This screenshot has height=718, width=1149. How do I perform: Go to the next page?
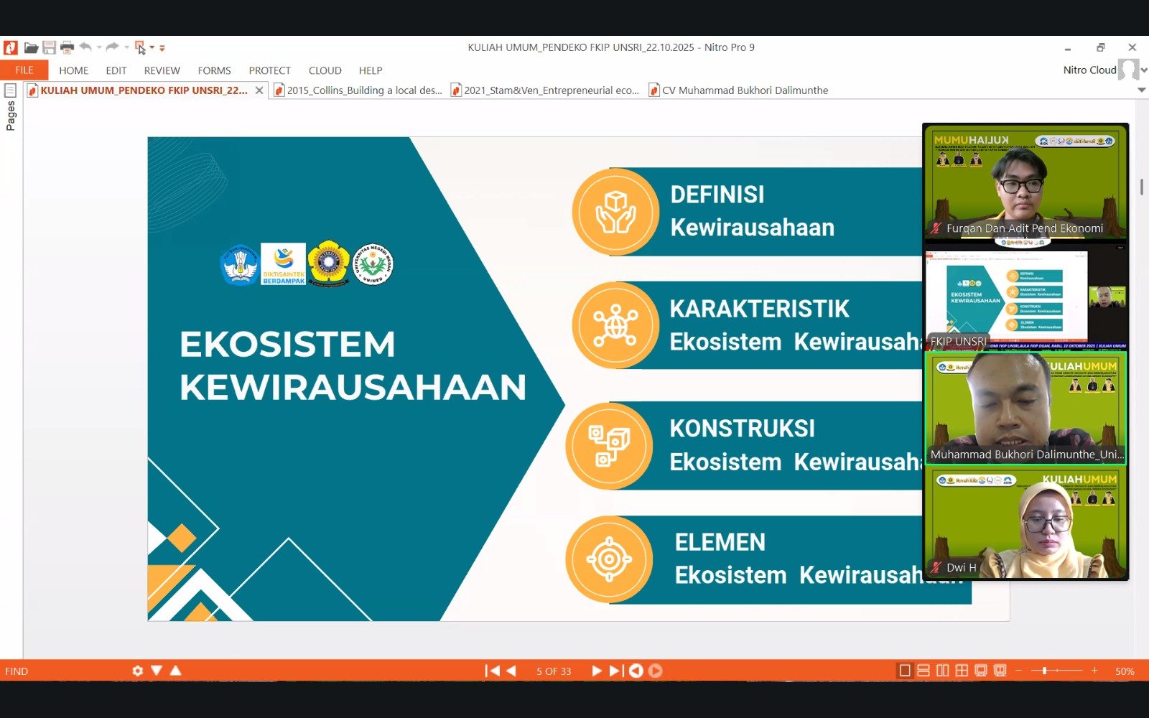pos(596,671)
